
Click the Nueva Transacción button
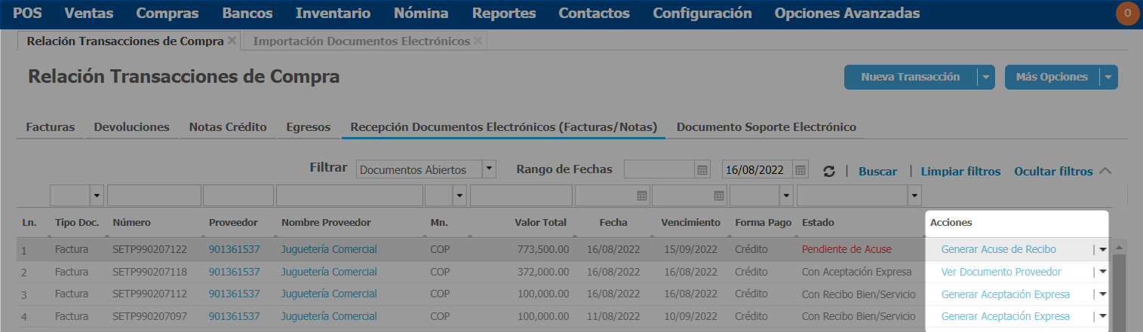[910, 77]
